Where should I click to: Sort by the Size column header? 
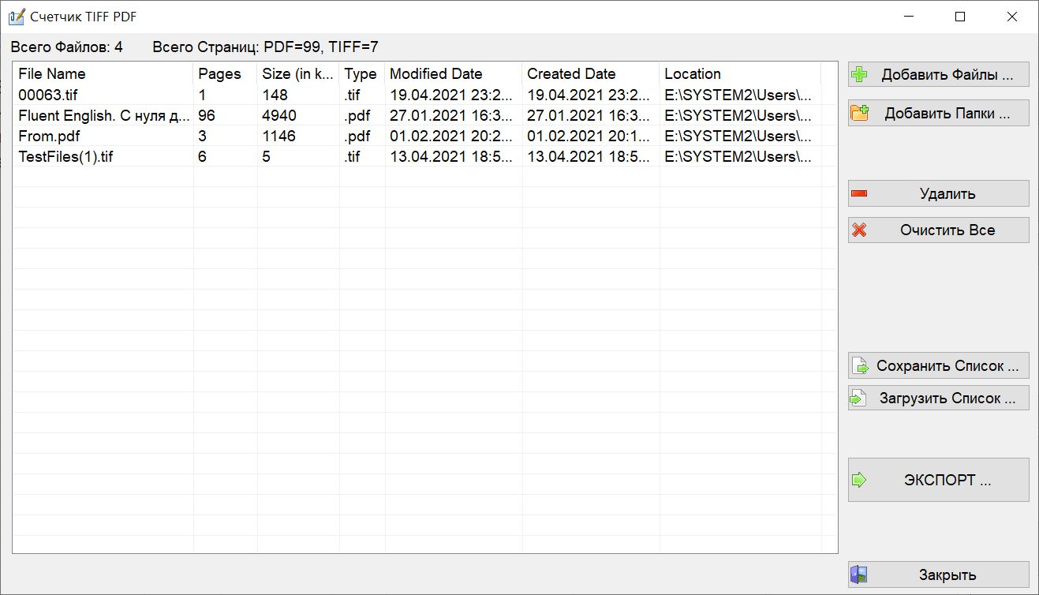click(x=298, y=73)
